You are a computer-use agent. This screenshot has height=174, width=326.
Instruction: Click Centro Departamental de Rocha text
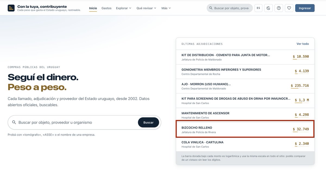click(x=201, y=74)
